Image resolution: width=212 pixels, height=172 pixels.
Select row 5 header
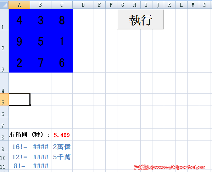pyautogui.click(x=4, y=99)
